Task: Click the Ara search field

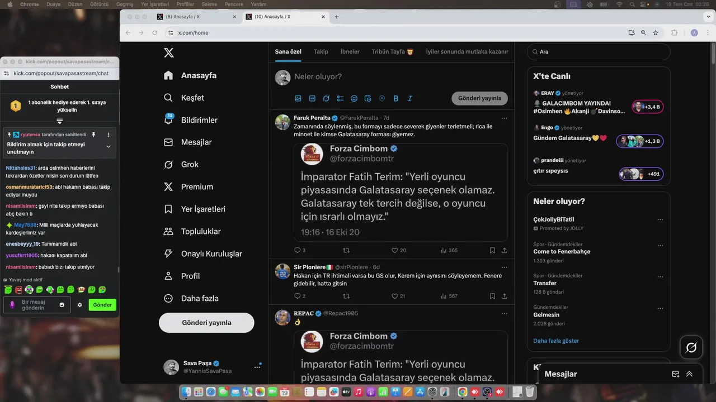Action: pos(599,52)
